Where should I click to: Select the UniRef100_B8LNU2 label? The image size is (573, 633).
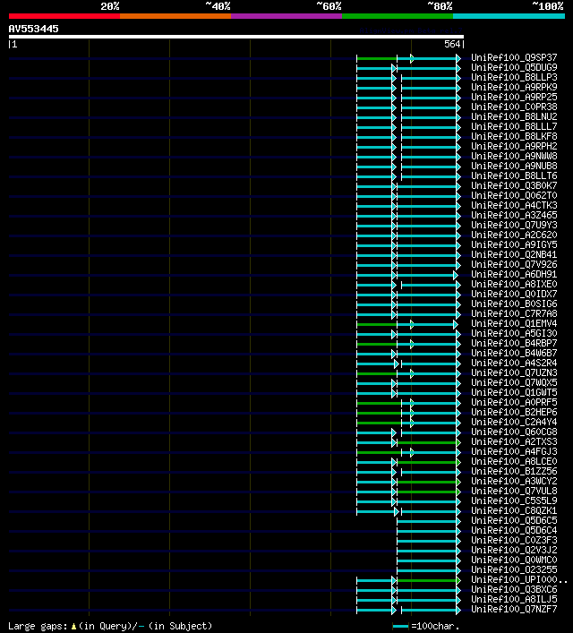514,116
